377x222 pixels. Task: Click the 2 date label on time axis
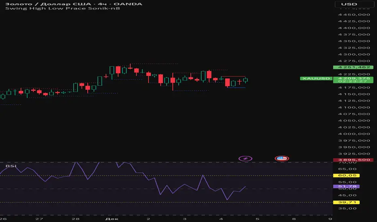click(x=148, y=219)
